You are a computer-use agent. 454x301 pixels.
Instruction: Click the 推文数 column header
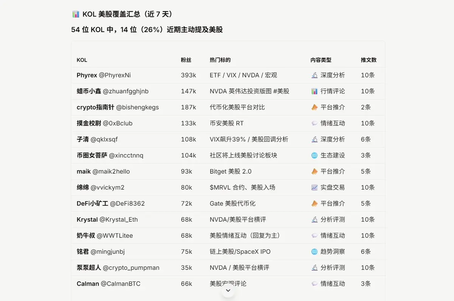(369, 60)
